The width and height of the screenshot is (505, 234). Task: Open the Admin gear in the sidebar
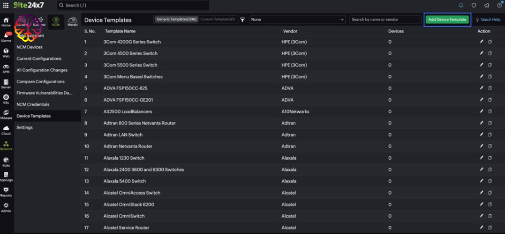(x=6, y=207)
